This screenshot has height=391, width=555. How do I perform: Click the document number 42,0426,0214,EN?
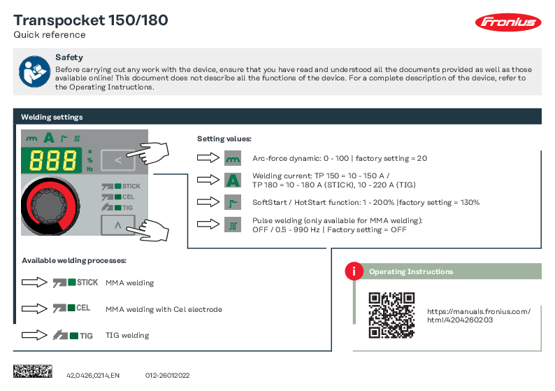[x=93, y=375]
